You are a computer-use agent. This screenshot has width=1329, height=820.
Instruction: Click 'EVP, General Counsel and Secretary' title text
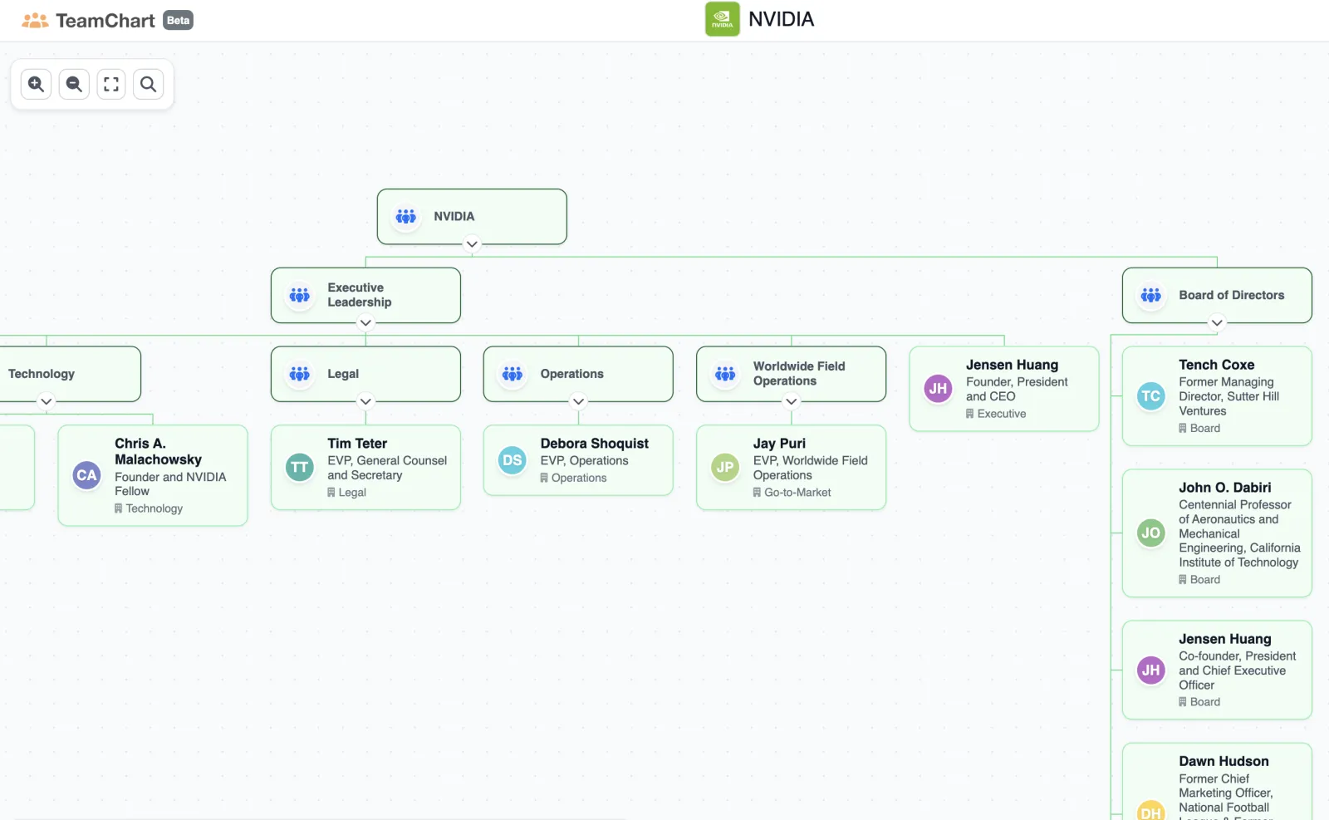387,468
